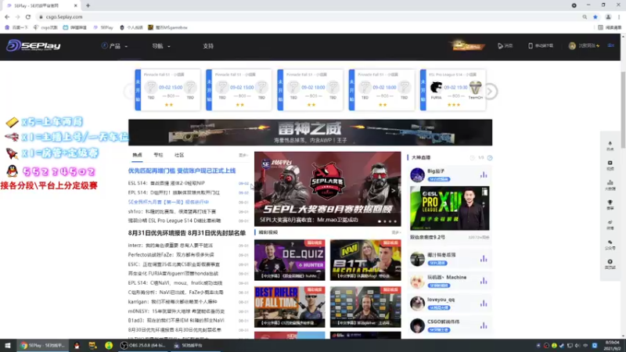Click live bars icon beside loveyou_qq
The image size is (626, 352).
(484, 304)
